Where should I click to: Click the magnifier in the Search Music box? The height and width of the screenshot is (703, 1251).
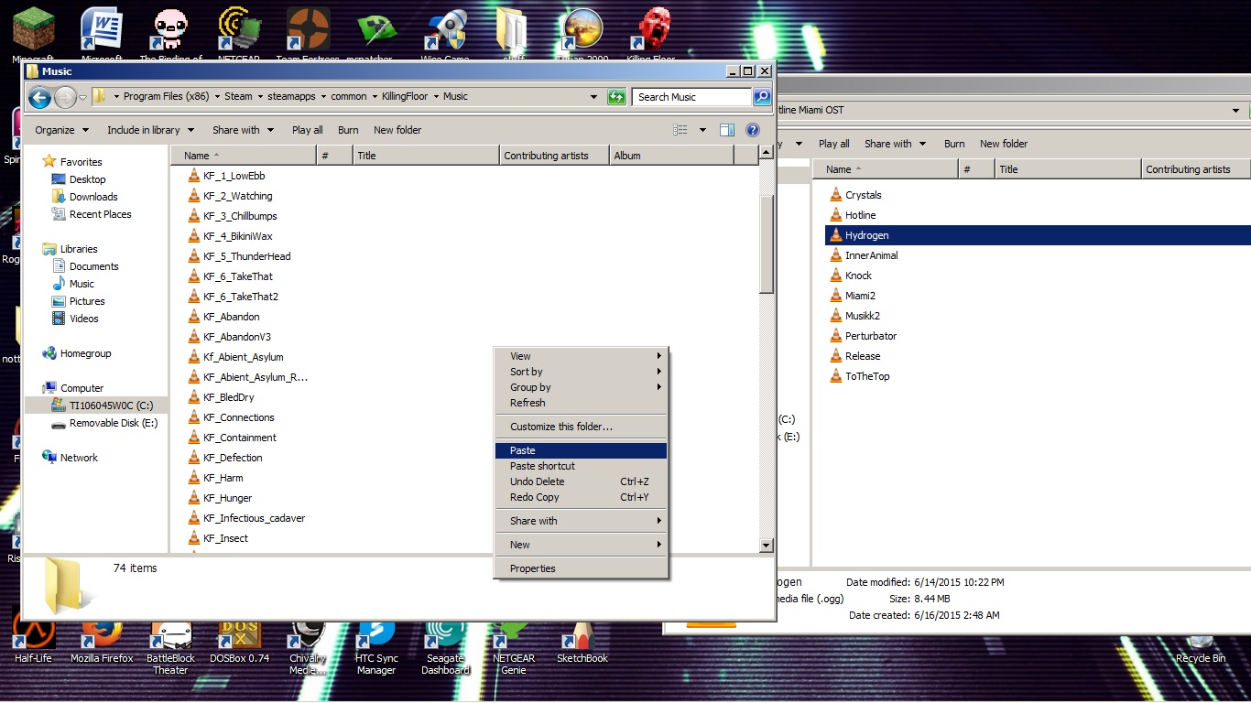click(x=761, y=97)
